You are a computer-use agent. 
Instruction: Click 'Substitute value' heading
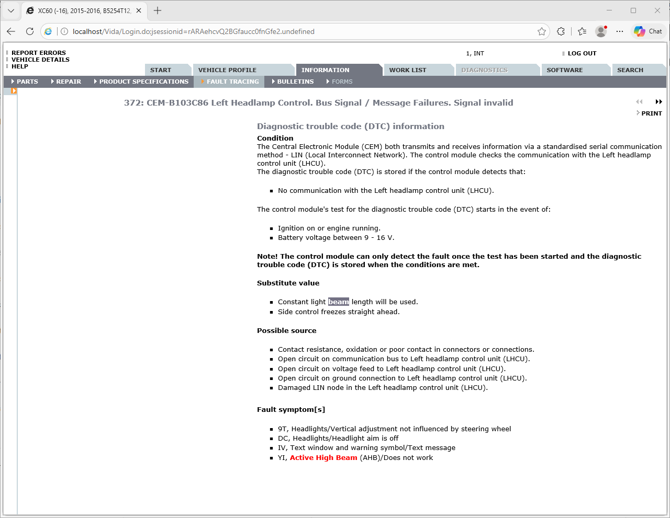[x=288, y=283]
